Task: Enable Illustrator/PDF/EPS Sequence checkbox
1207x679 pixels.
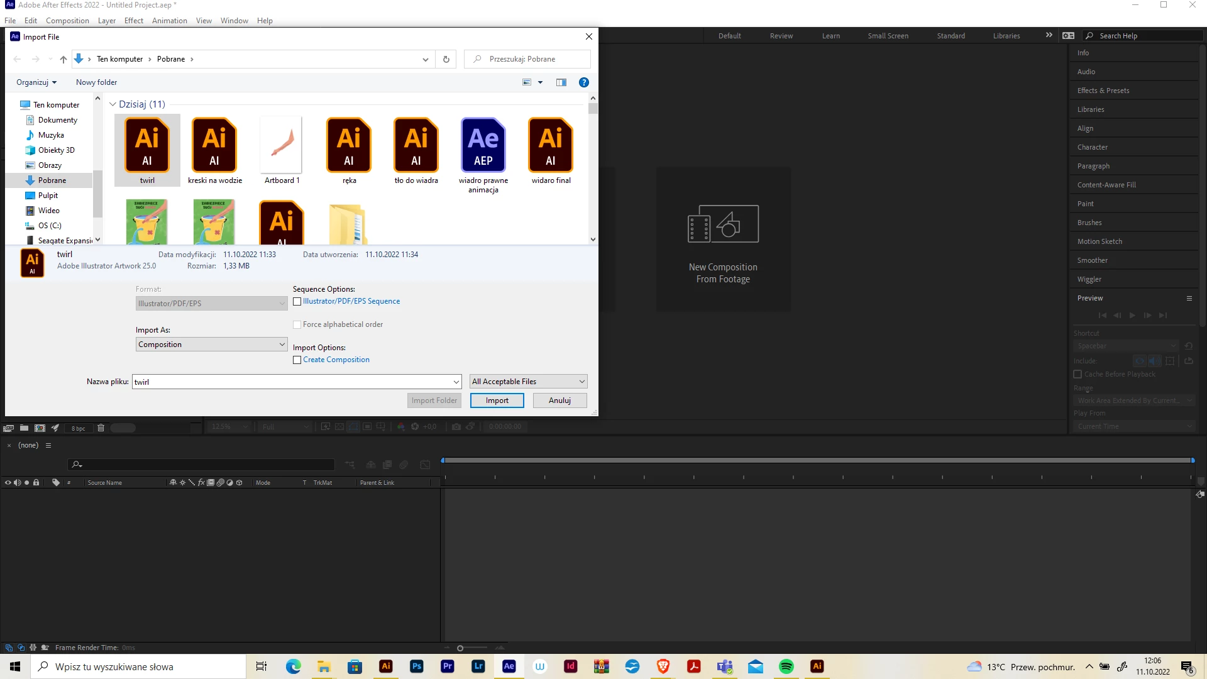Action: [x=297, y=302]
